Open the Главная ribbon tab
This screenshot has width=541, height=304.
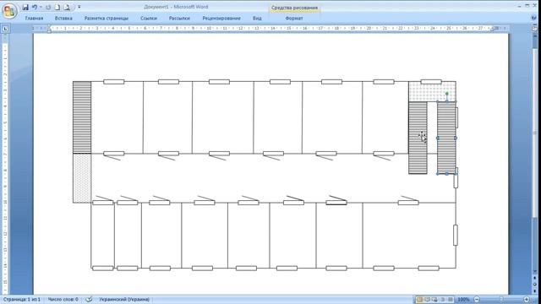pos(34,19)
